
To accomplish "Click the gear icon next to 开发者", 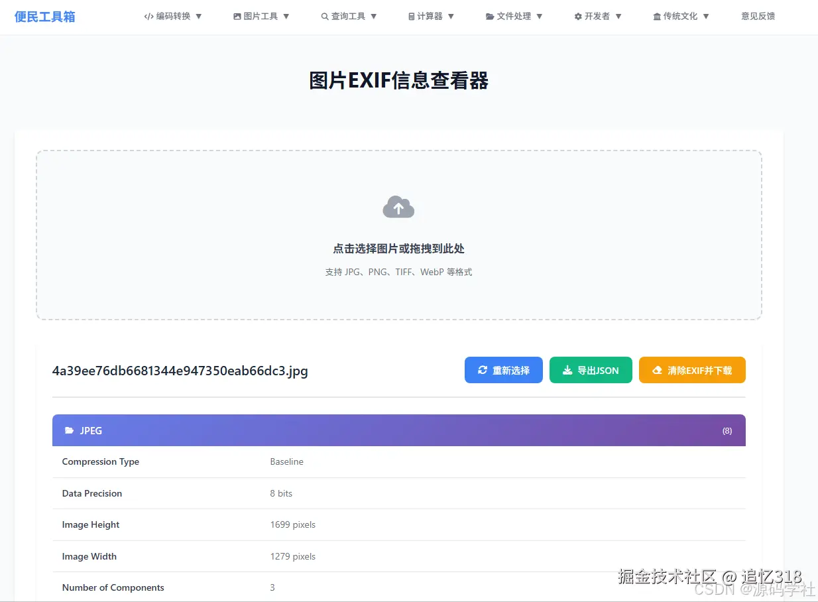I will [576, 16].
